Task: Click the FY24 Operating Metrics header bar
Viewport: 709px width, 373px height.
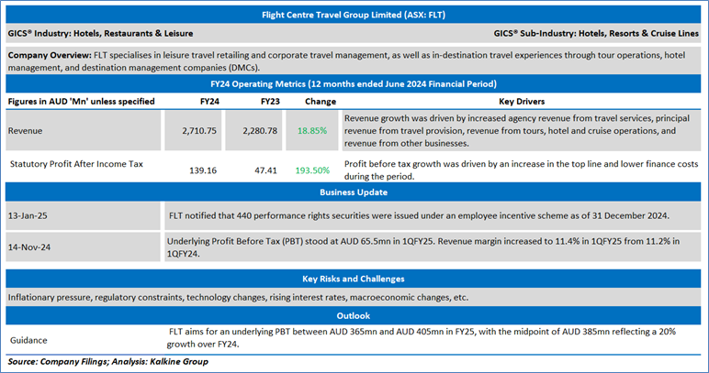Action: point(354,84)
